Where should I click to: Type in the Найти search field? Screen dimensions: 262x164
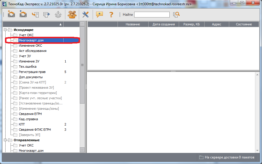[152, 15]
